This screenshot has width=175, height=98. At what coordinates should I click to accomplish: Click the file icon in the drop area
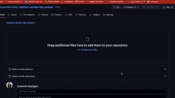click(87, 39)
